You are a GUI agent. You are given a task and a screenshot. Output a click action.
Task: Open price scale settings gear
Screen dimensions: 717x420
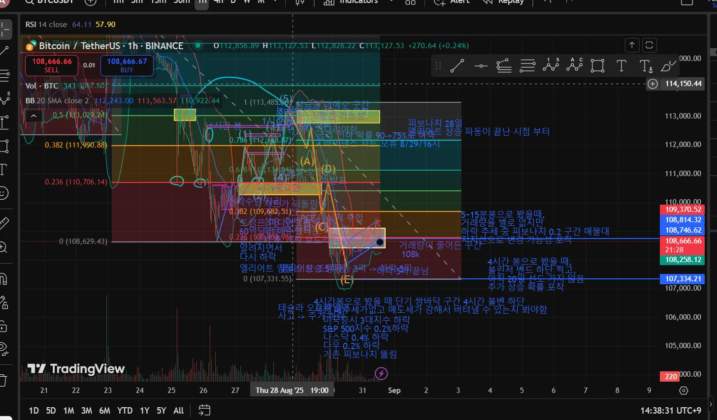684,390
